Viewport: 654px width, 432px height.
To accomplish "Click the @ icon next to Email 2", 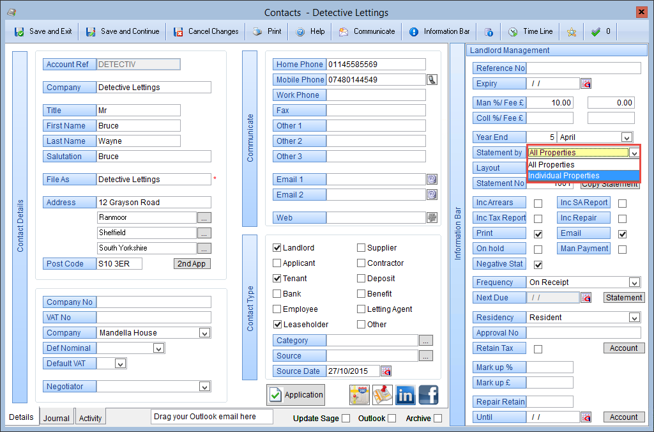I will coord(432,194).
